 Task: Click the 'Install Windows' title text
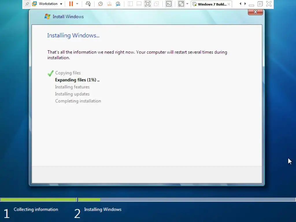[68, 16]
